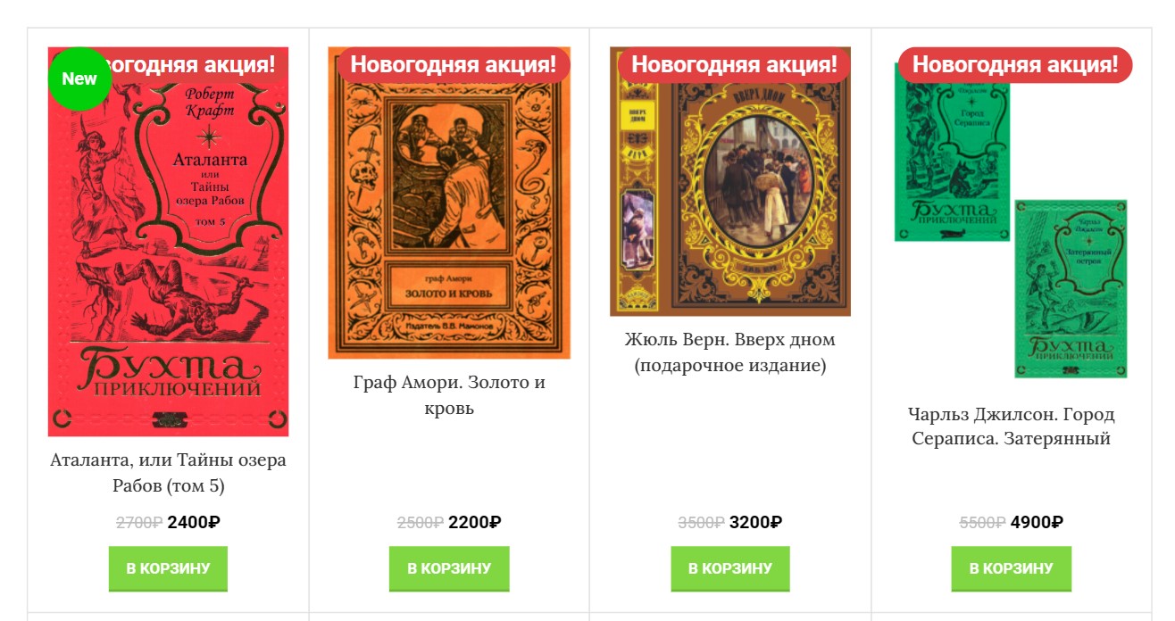Click the Новогодняя акция badge on Джилсон books
The height and width of the screenshot is (621, 1175).
[1015, 64]
